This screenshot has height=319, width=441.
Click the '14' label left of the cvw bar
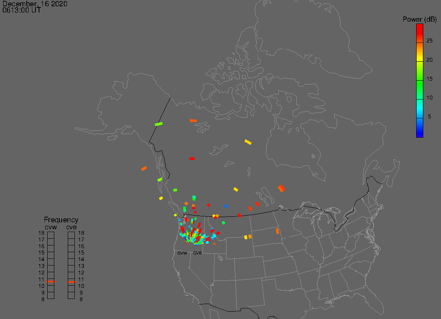pyautogui.click(x=41, y=260)
